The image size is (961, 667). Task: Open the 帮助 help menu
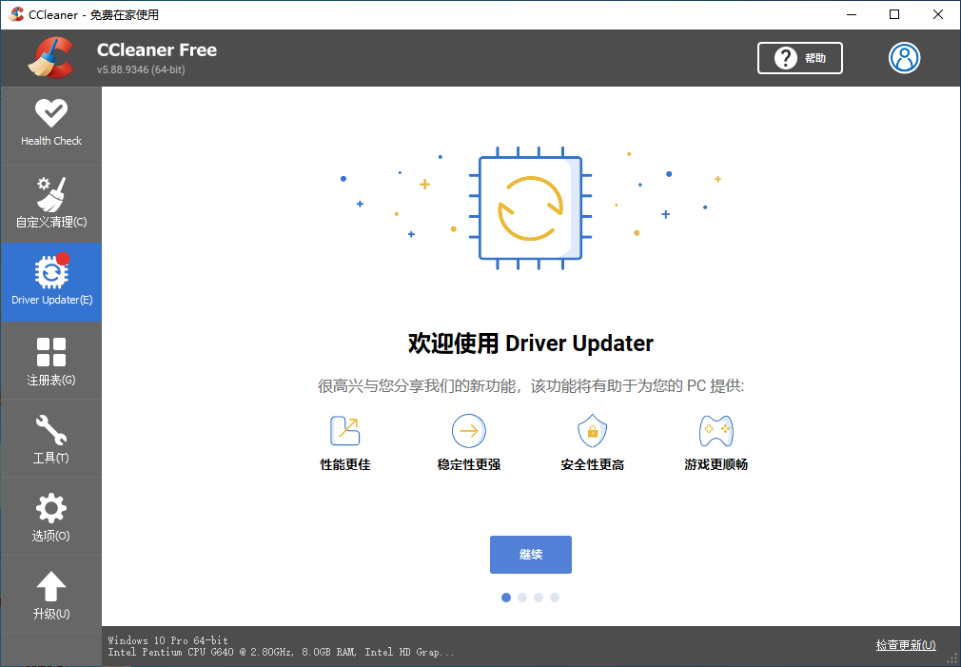[x=799, y=58]
